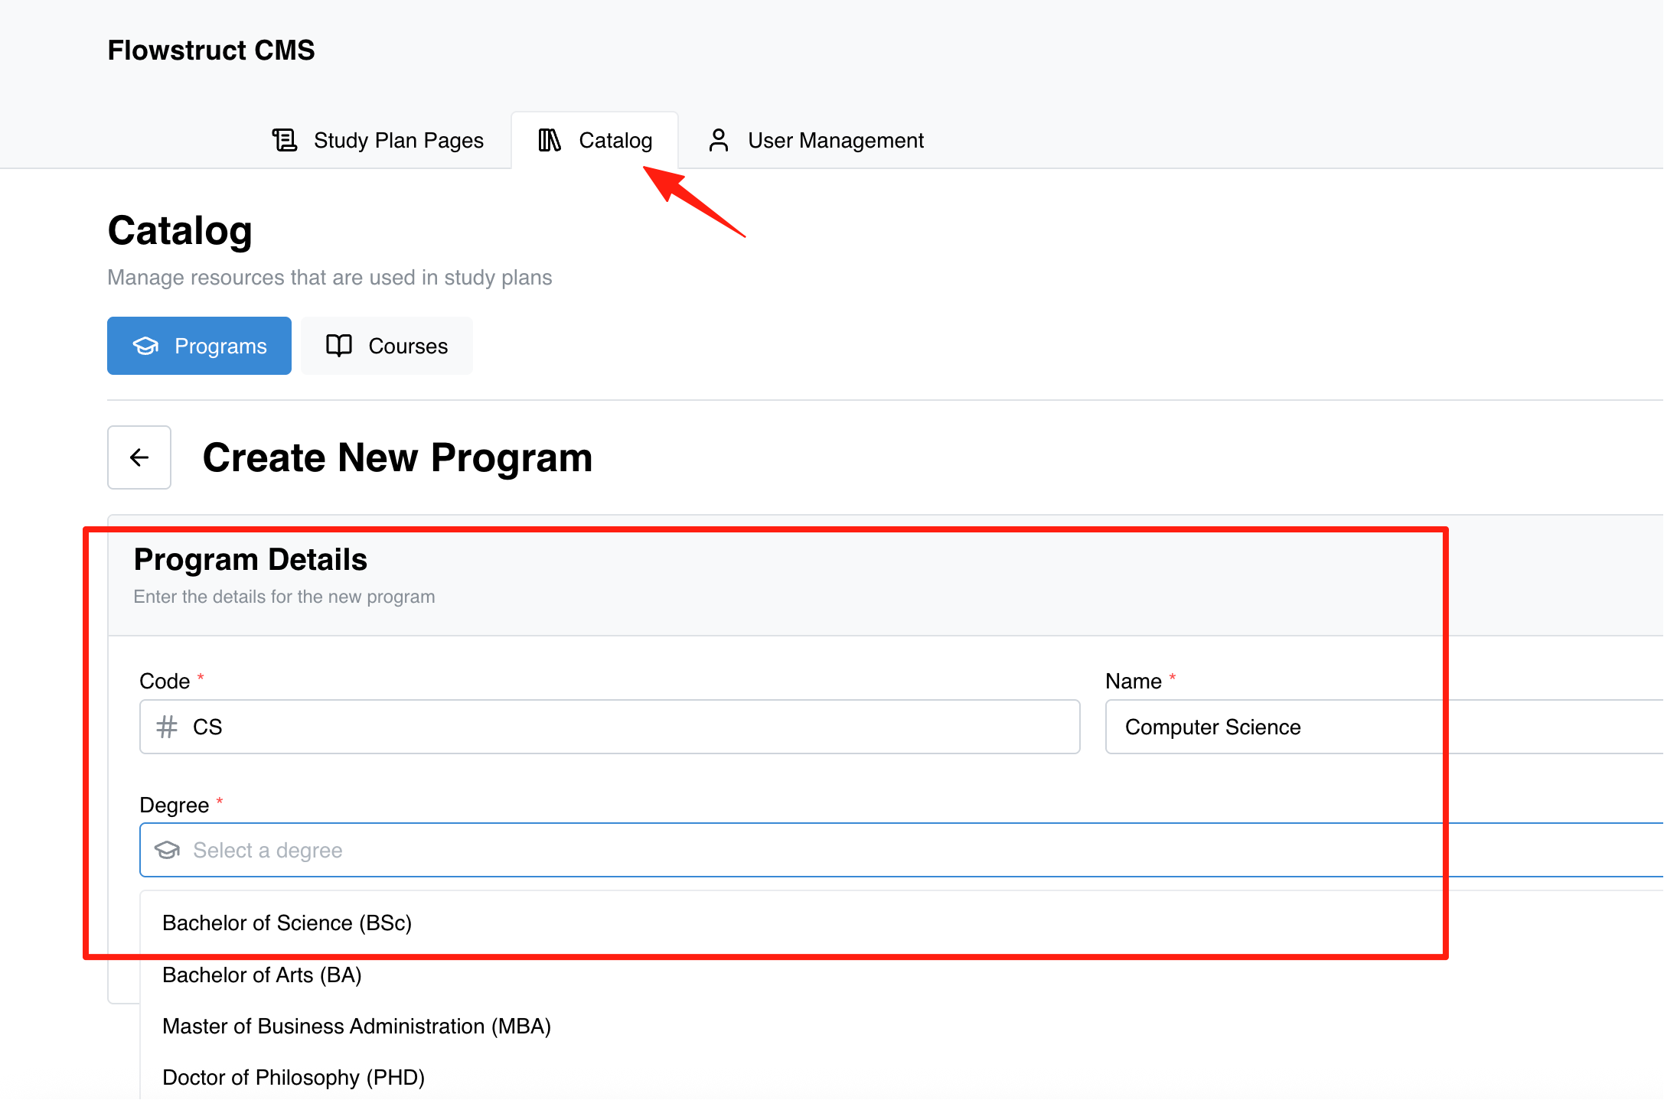1664x1100 pixels.
Task: Open the Select a degree dropdown
Action: pos(902,850)
